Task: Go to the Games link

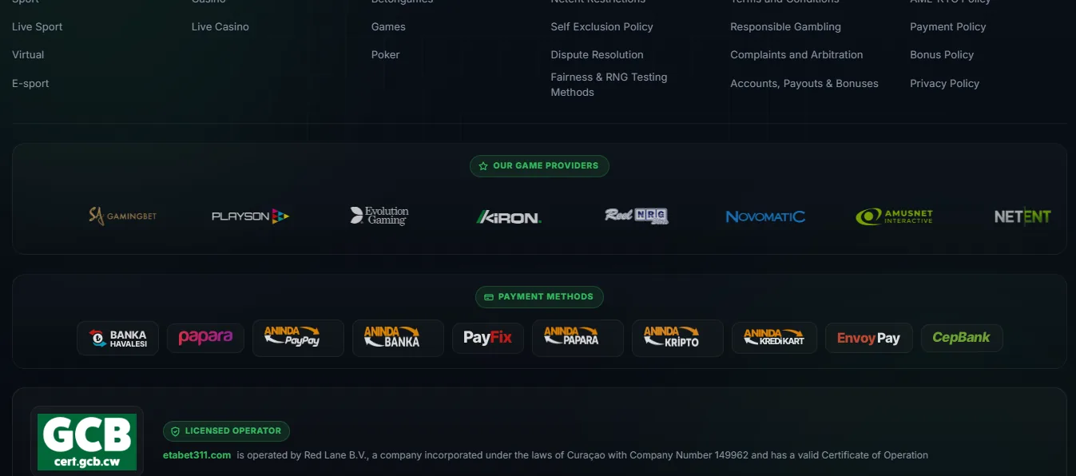Action: tap(388, 27)
